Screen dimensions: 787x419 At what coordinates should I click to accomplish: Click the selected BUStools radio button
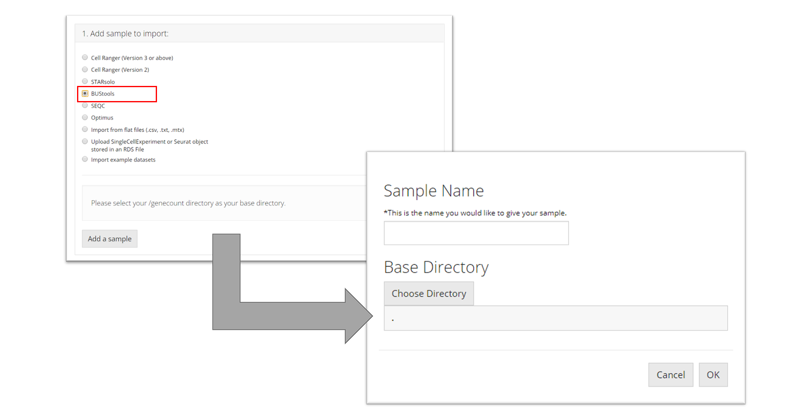[85, 94]
